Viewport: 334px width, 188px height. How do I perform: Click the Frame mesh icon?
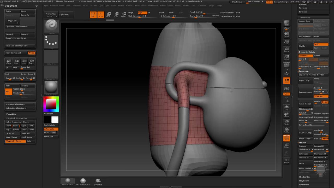(x=287, y=161)
